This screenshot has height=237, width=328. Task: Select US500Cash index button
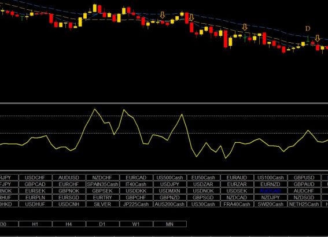[170, 177]
